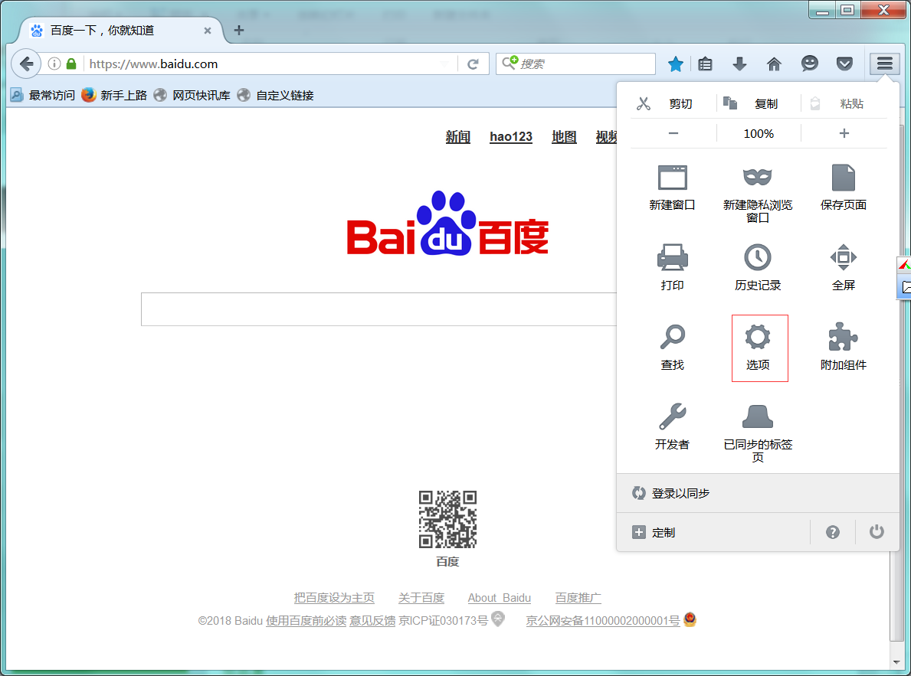
Task: Enter full screen with 全屏 icon
Action: point(843,267)
